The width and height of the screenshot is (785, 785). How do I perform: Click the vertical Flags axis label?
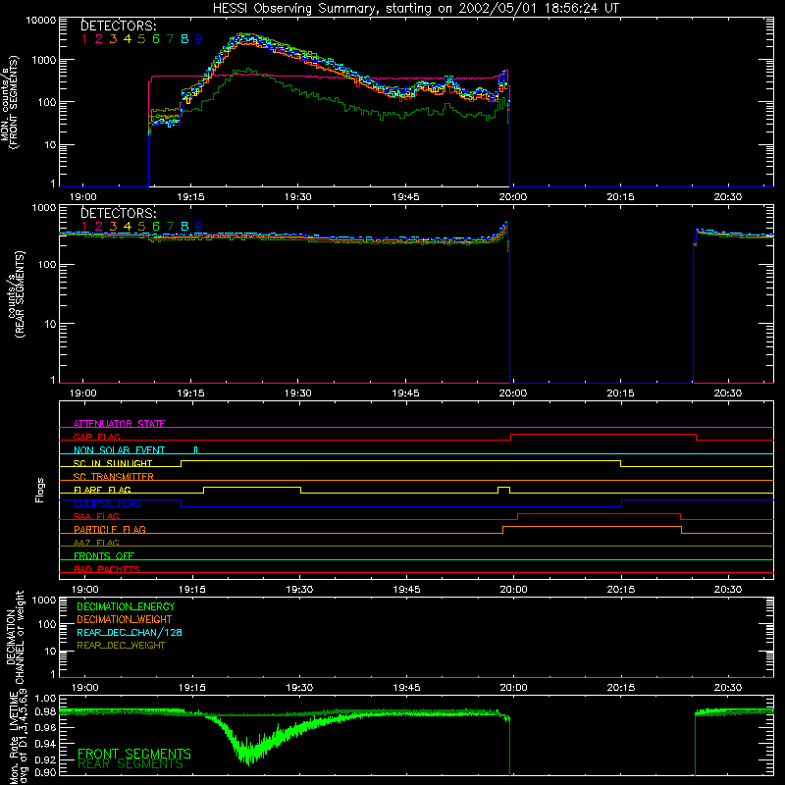[x=39, y=490]
